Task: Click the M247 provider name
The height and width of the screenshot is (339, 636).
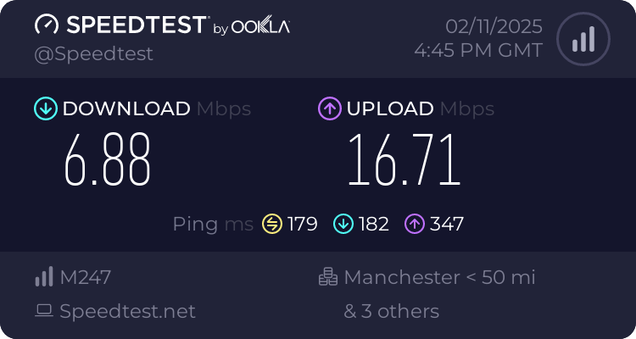Action: (85, 277)
